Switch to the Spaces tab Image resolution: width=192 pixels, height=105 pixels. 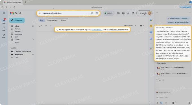point(64,20)
